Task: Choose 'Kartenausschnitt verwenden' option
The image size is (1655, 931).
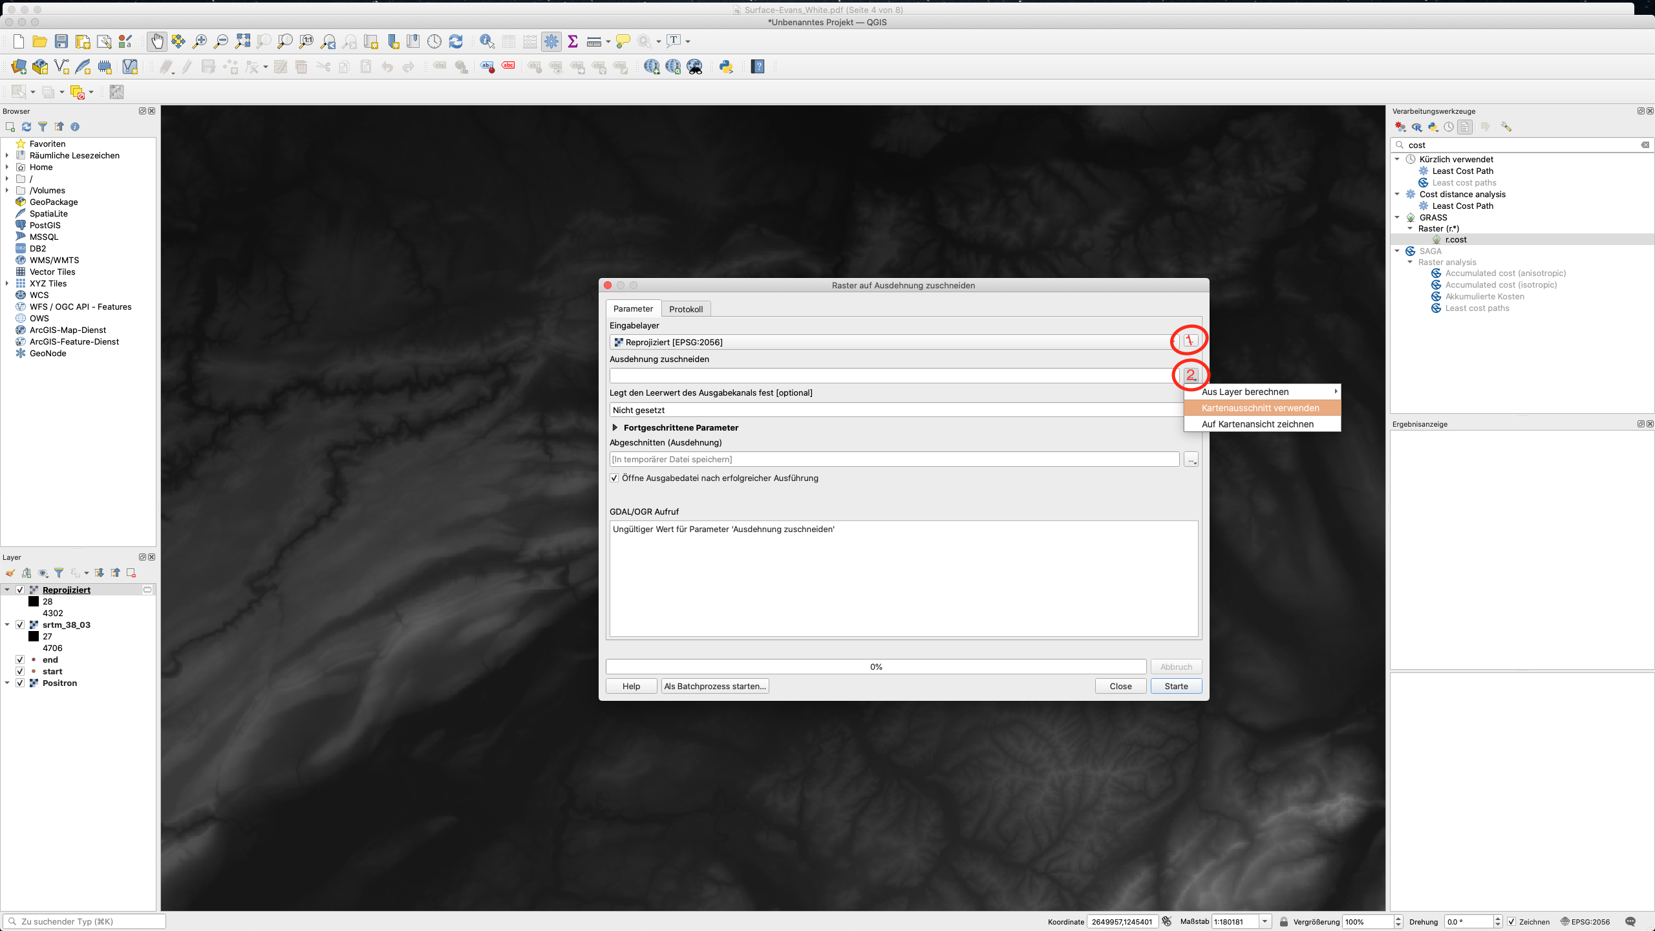Action: [x=1262, y=408]
